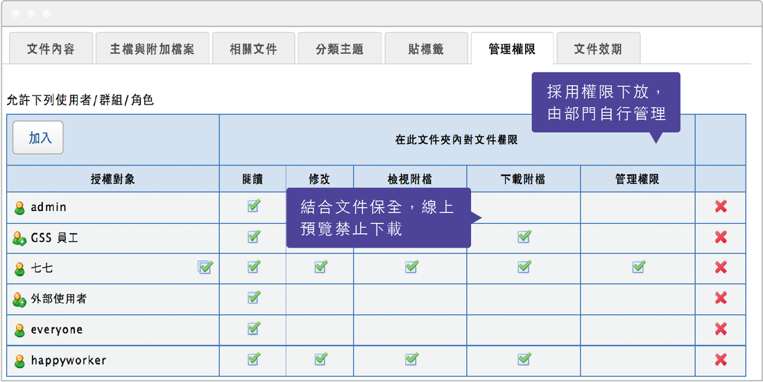Toggle 閱讀 for 外部使用者
This screenshot has width=763, height=382.
pyautogui.click(x=253, y=297)
